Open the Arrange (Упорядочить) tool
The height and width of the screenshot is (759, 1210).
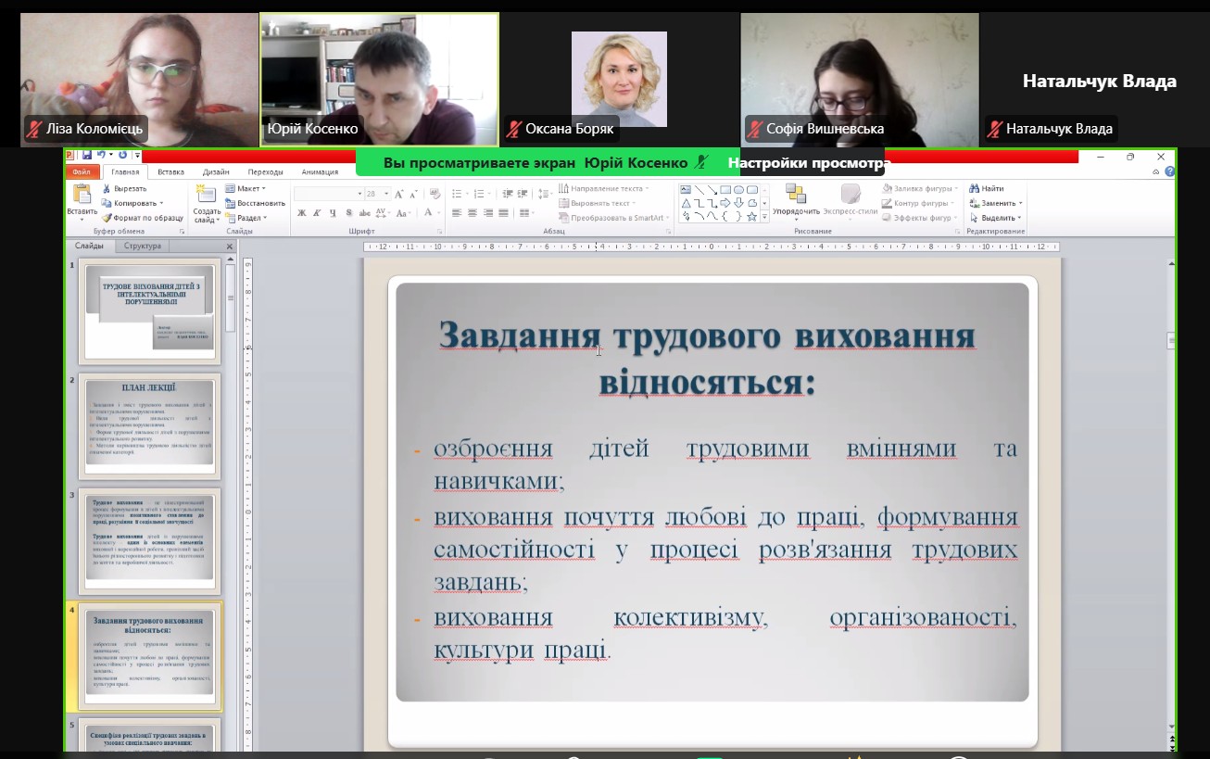tap(795, 198)
